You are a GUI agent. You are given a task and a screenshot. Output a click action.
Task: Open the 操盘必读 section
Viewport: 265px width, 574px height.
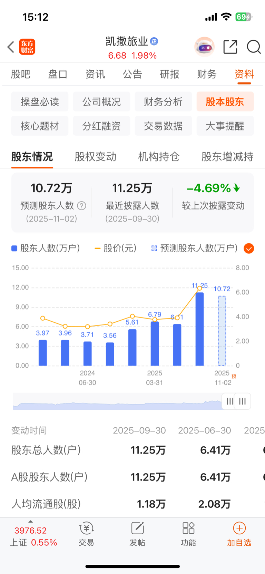pyautogui.click(x=40, y=101)
